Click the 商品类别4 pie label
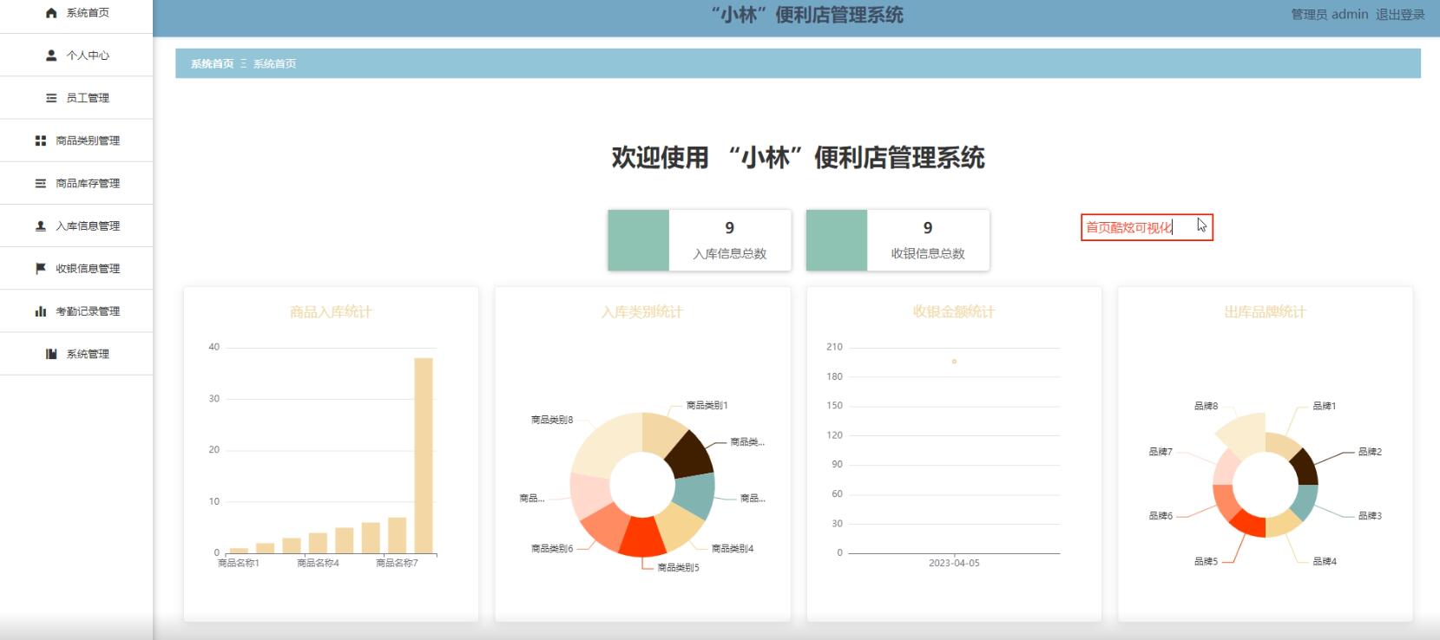 [x=733, y=549]
